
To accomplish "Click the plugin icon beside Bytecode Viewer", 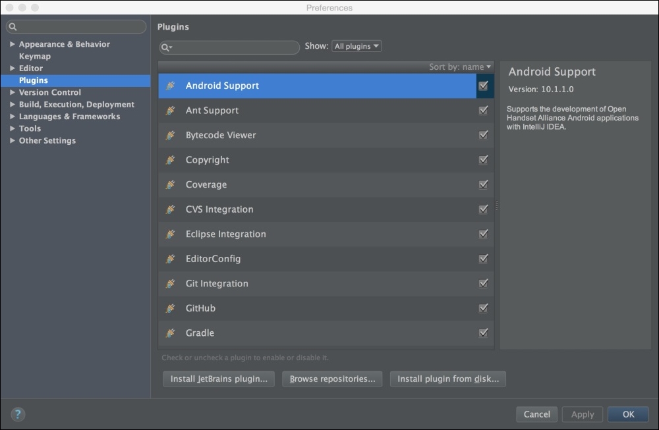I will click(x=170, y=135).
